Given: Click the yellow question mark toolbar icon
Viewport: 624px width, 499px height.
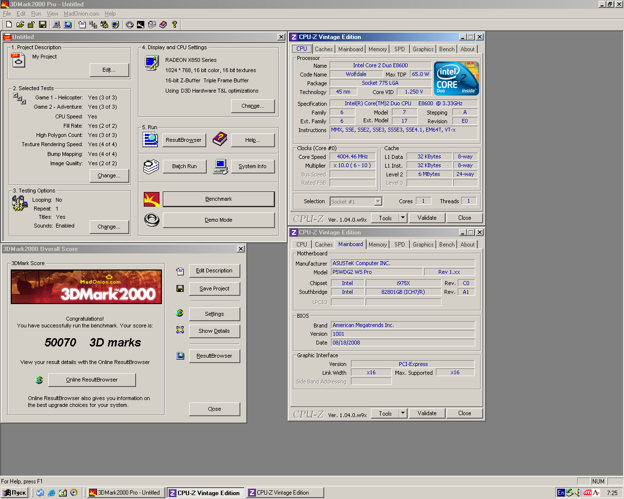Looking at the screenshot, I should (174, 24).
